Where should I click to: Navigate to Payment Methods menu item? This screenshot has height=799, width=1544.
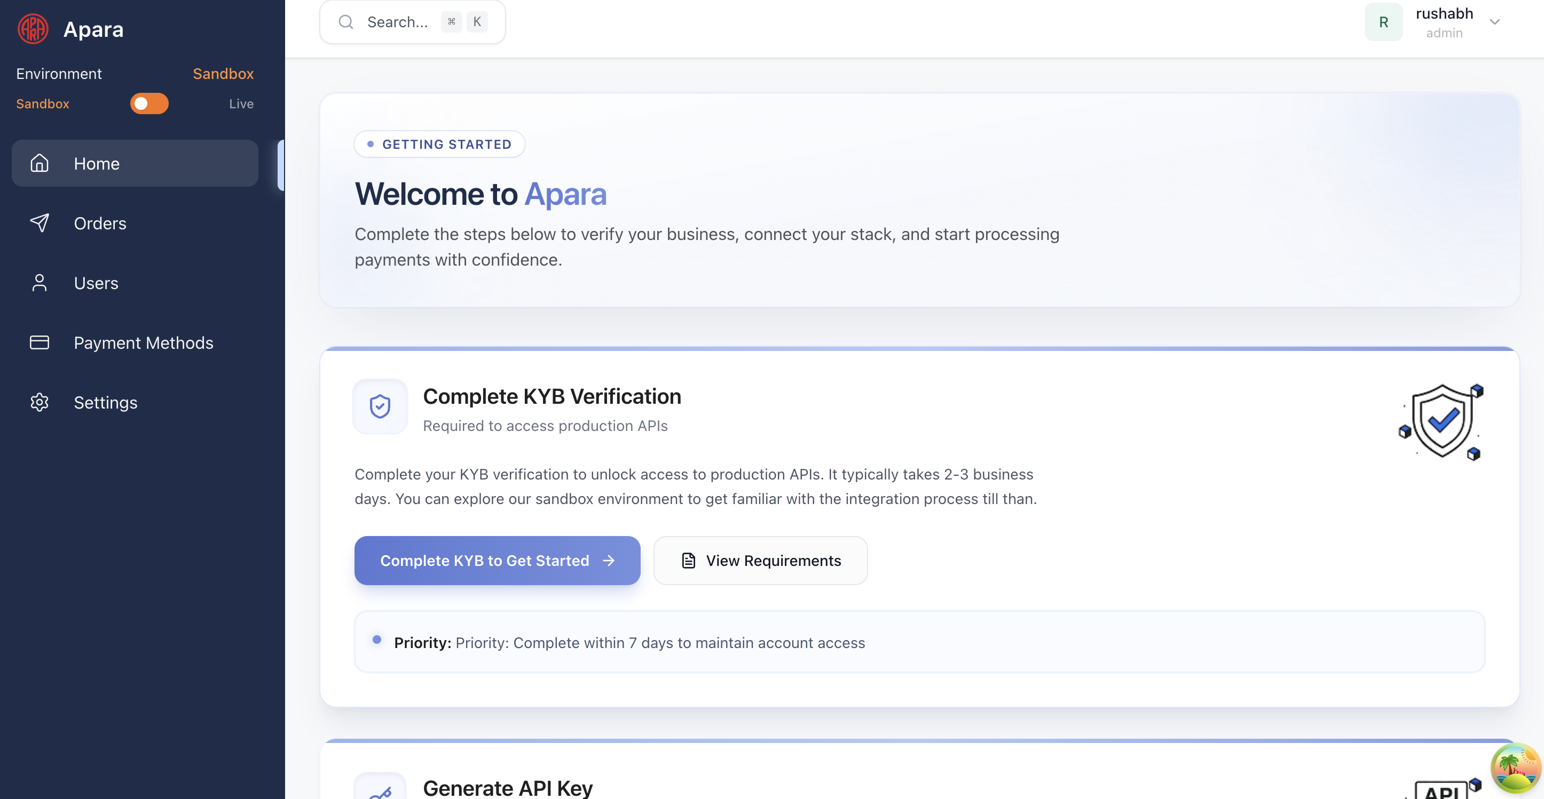tap(143, 342)
